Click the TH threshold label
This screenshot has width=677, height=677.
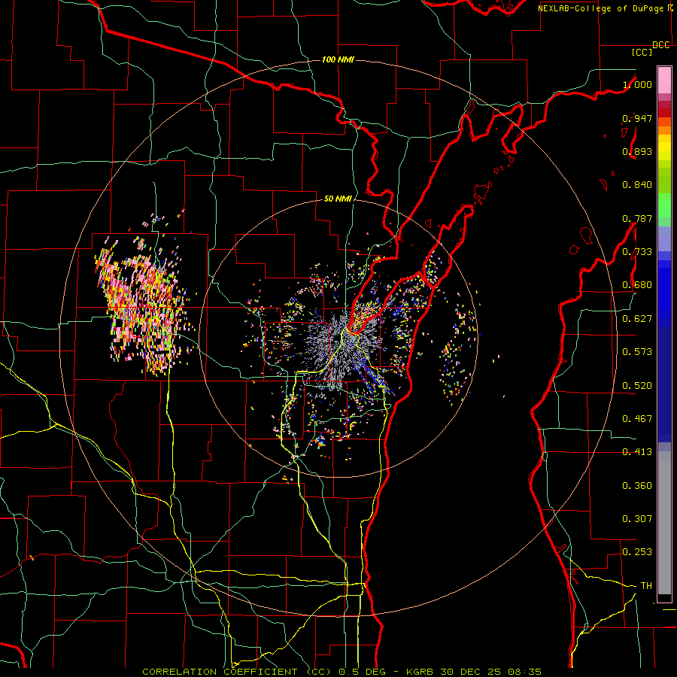tap(646, 586)
